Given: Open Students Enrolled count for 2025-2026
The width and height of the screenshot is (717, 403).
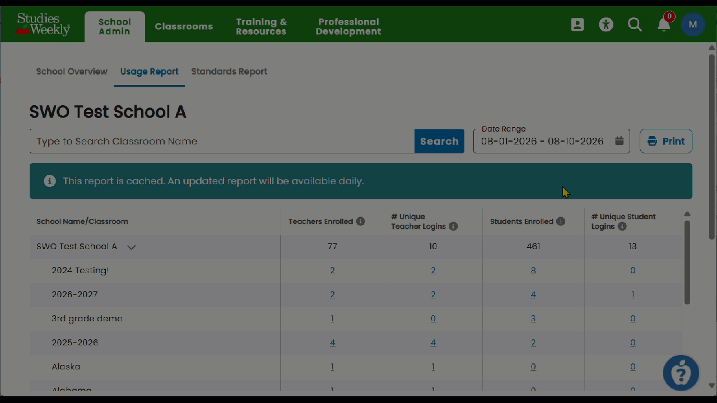Looking at the screenshot, I should pyautogui.click(x=533, y=343).
